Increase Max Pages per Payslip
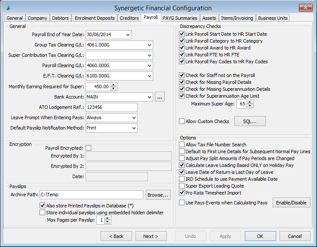 108,218
